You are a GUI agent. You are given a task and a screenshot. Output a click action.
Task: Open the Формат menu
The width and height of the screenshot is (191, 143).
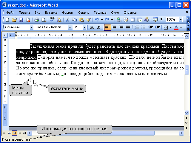(x=68, y=13)
